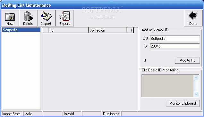
Task: Click the Duplicates status label
Action: (x=111, y=114)
